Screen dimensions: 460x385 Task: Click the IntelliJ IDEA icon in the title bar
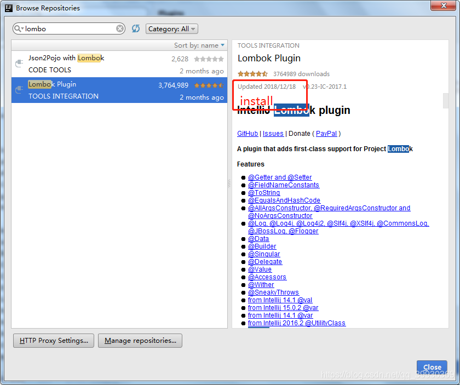coord(9,8)
